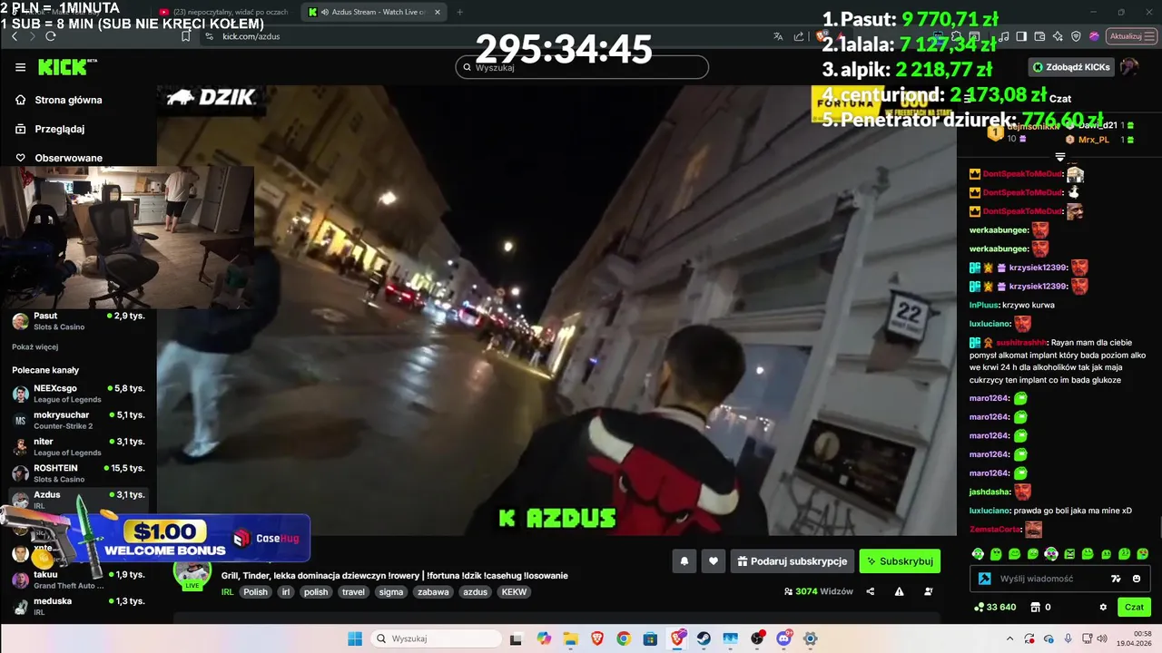Open the page translate icon in address bar

[x=778, y=36]
